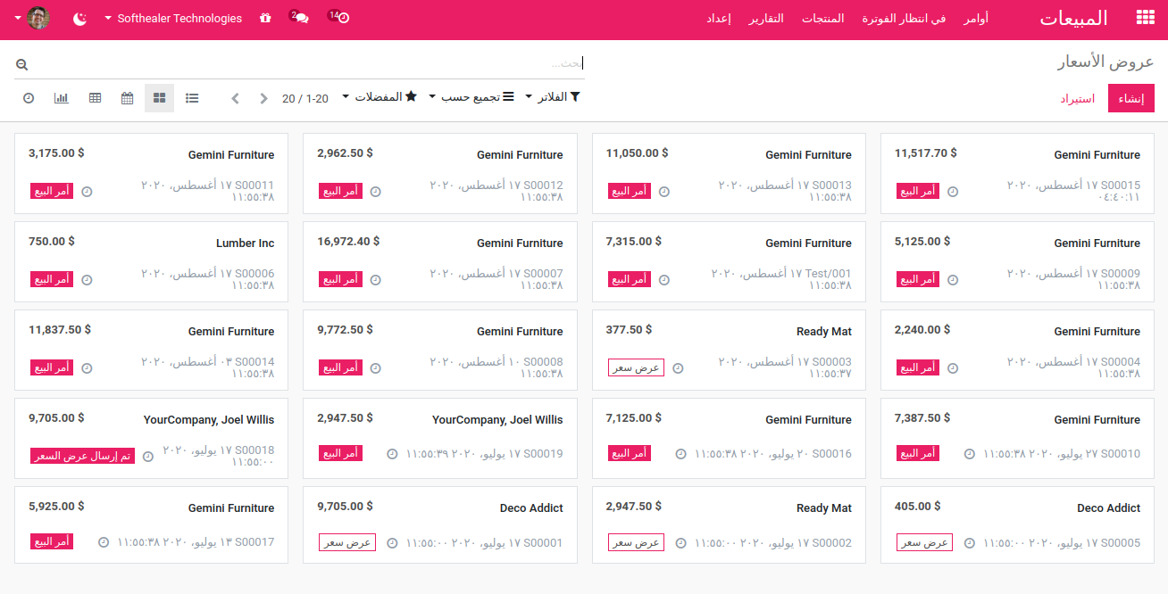1168x594 pixels.
Task: Switch to kanban view
Action: point(160,98)
